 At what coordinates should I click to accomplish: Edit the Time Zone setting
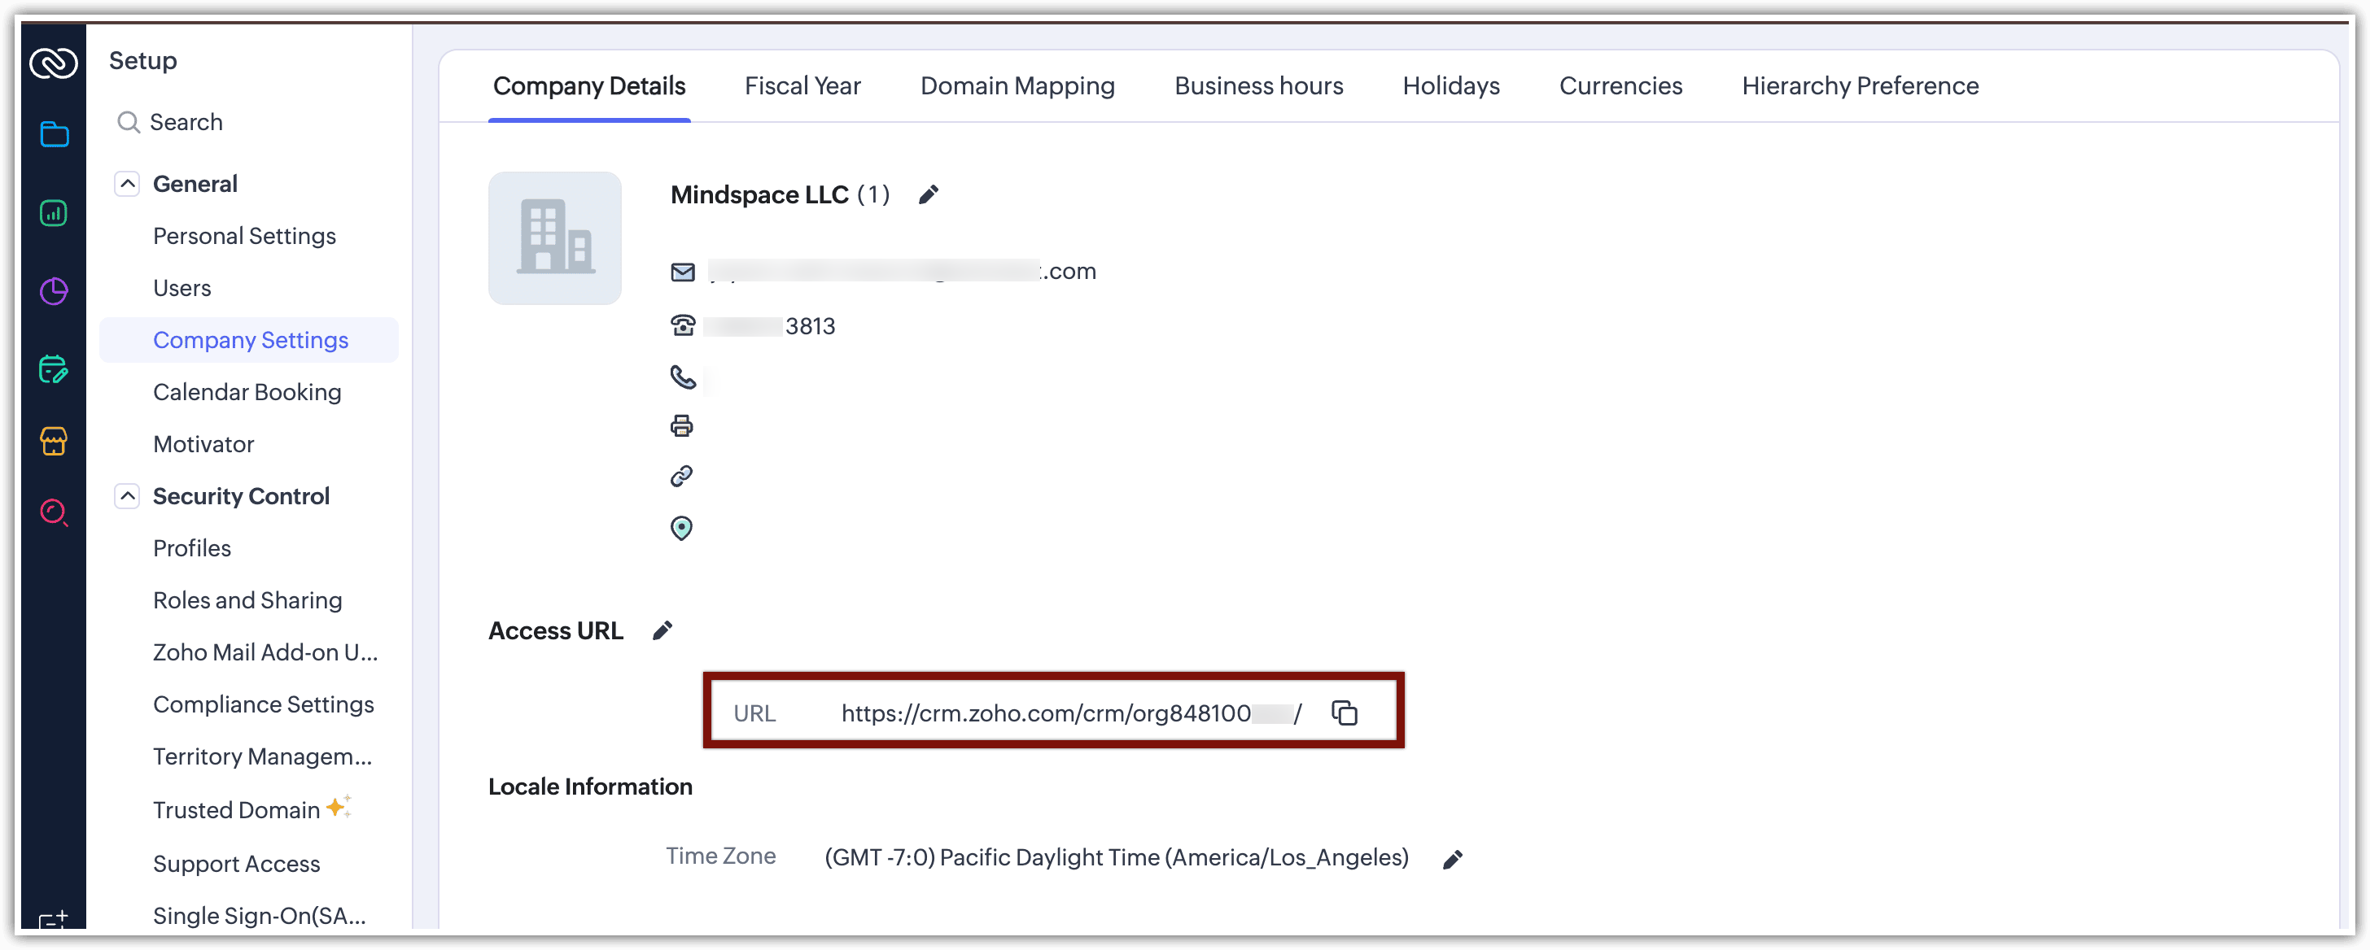pos(1453,859)
